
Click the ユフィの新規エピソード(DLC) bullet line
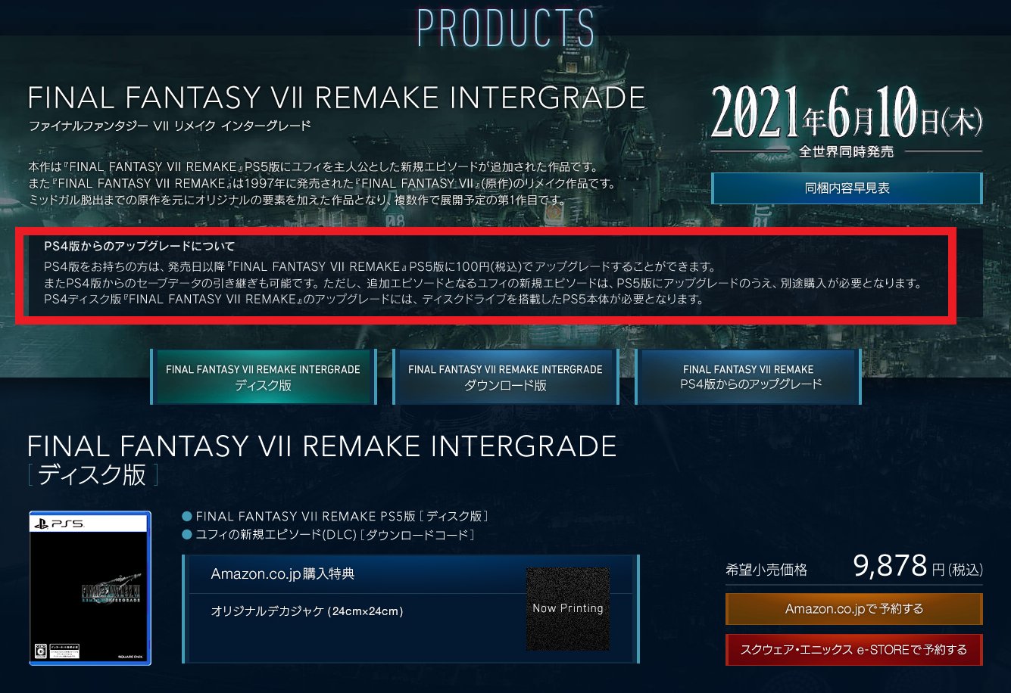click(x=329, y=535)
